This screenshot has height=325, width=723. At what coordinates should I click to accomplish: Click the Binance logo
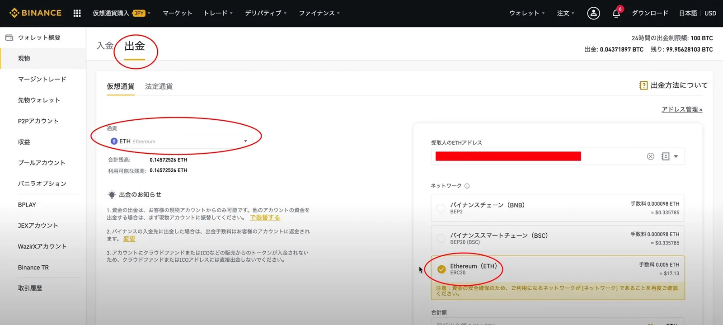pos(35,13)
